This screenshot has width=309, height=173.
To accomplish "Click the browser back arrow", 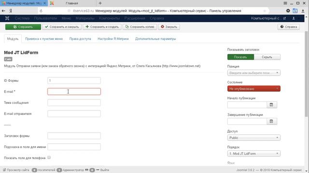I will click(x=3, y=11).
